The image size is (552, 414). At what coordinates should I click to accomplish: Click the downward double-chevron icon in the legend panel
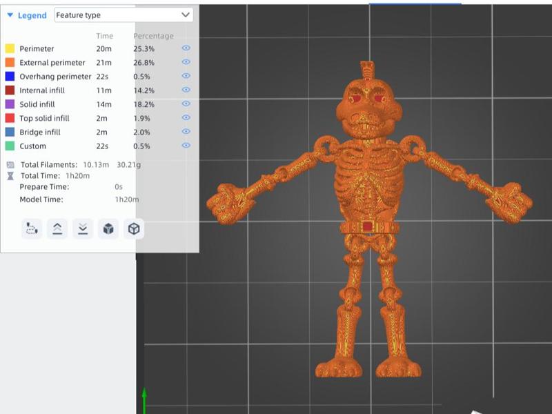83,229
